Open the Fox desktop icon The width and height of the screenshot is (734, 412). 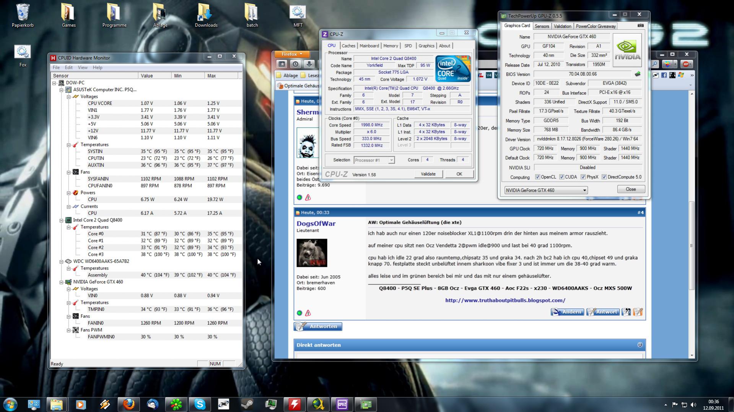(x=23, y=55)
